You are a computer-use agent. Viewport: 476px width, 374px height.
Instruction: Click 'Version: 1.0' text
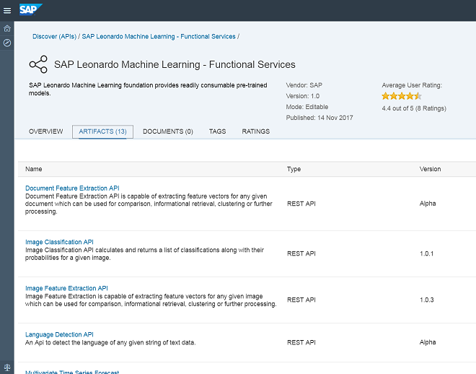point(303,96)
